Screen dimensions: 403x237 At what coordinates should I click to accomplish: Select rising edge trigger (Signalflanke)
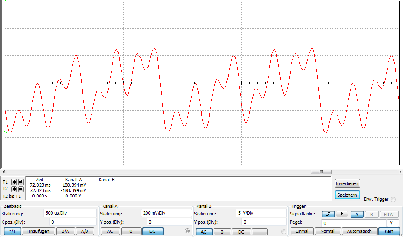click(x=328, y=214)
